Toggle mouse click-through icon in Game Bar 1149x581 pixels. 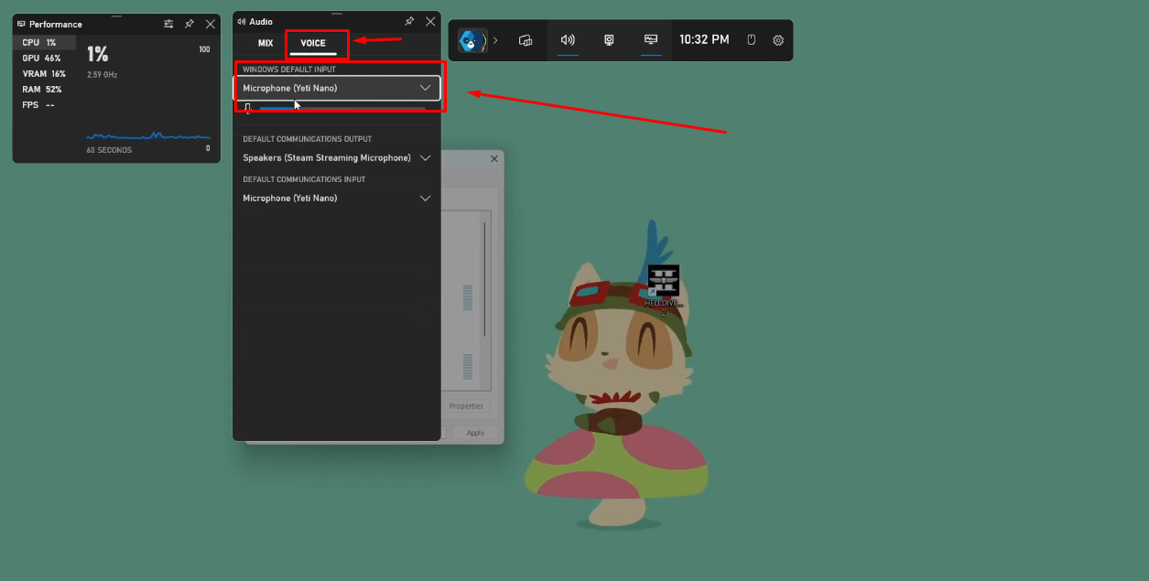[x=751, y=40]
